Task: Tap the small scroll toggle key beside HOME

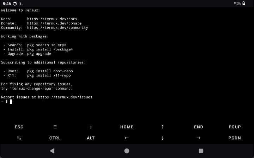Action: pyautogui.click(x=91, y=127)
